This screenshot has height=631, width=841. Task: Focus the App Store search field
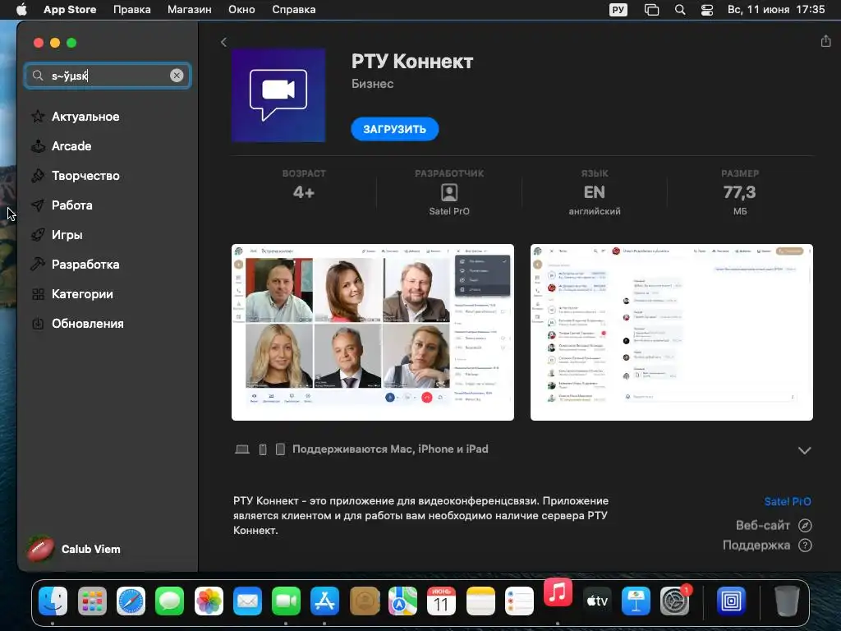tap(108, 76)
